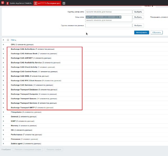Switch to the Zabbix Appliance: ПАНЕЛЬ tab
168x156 pixels.
[19, 3]
